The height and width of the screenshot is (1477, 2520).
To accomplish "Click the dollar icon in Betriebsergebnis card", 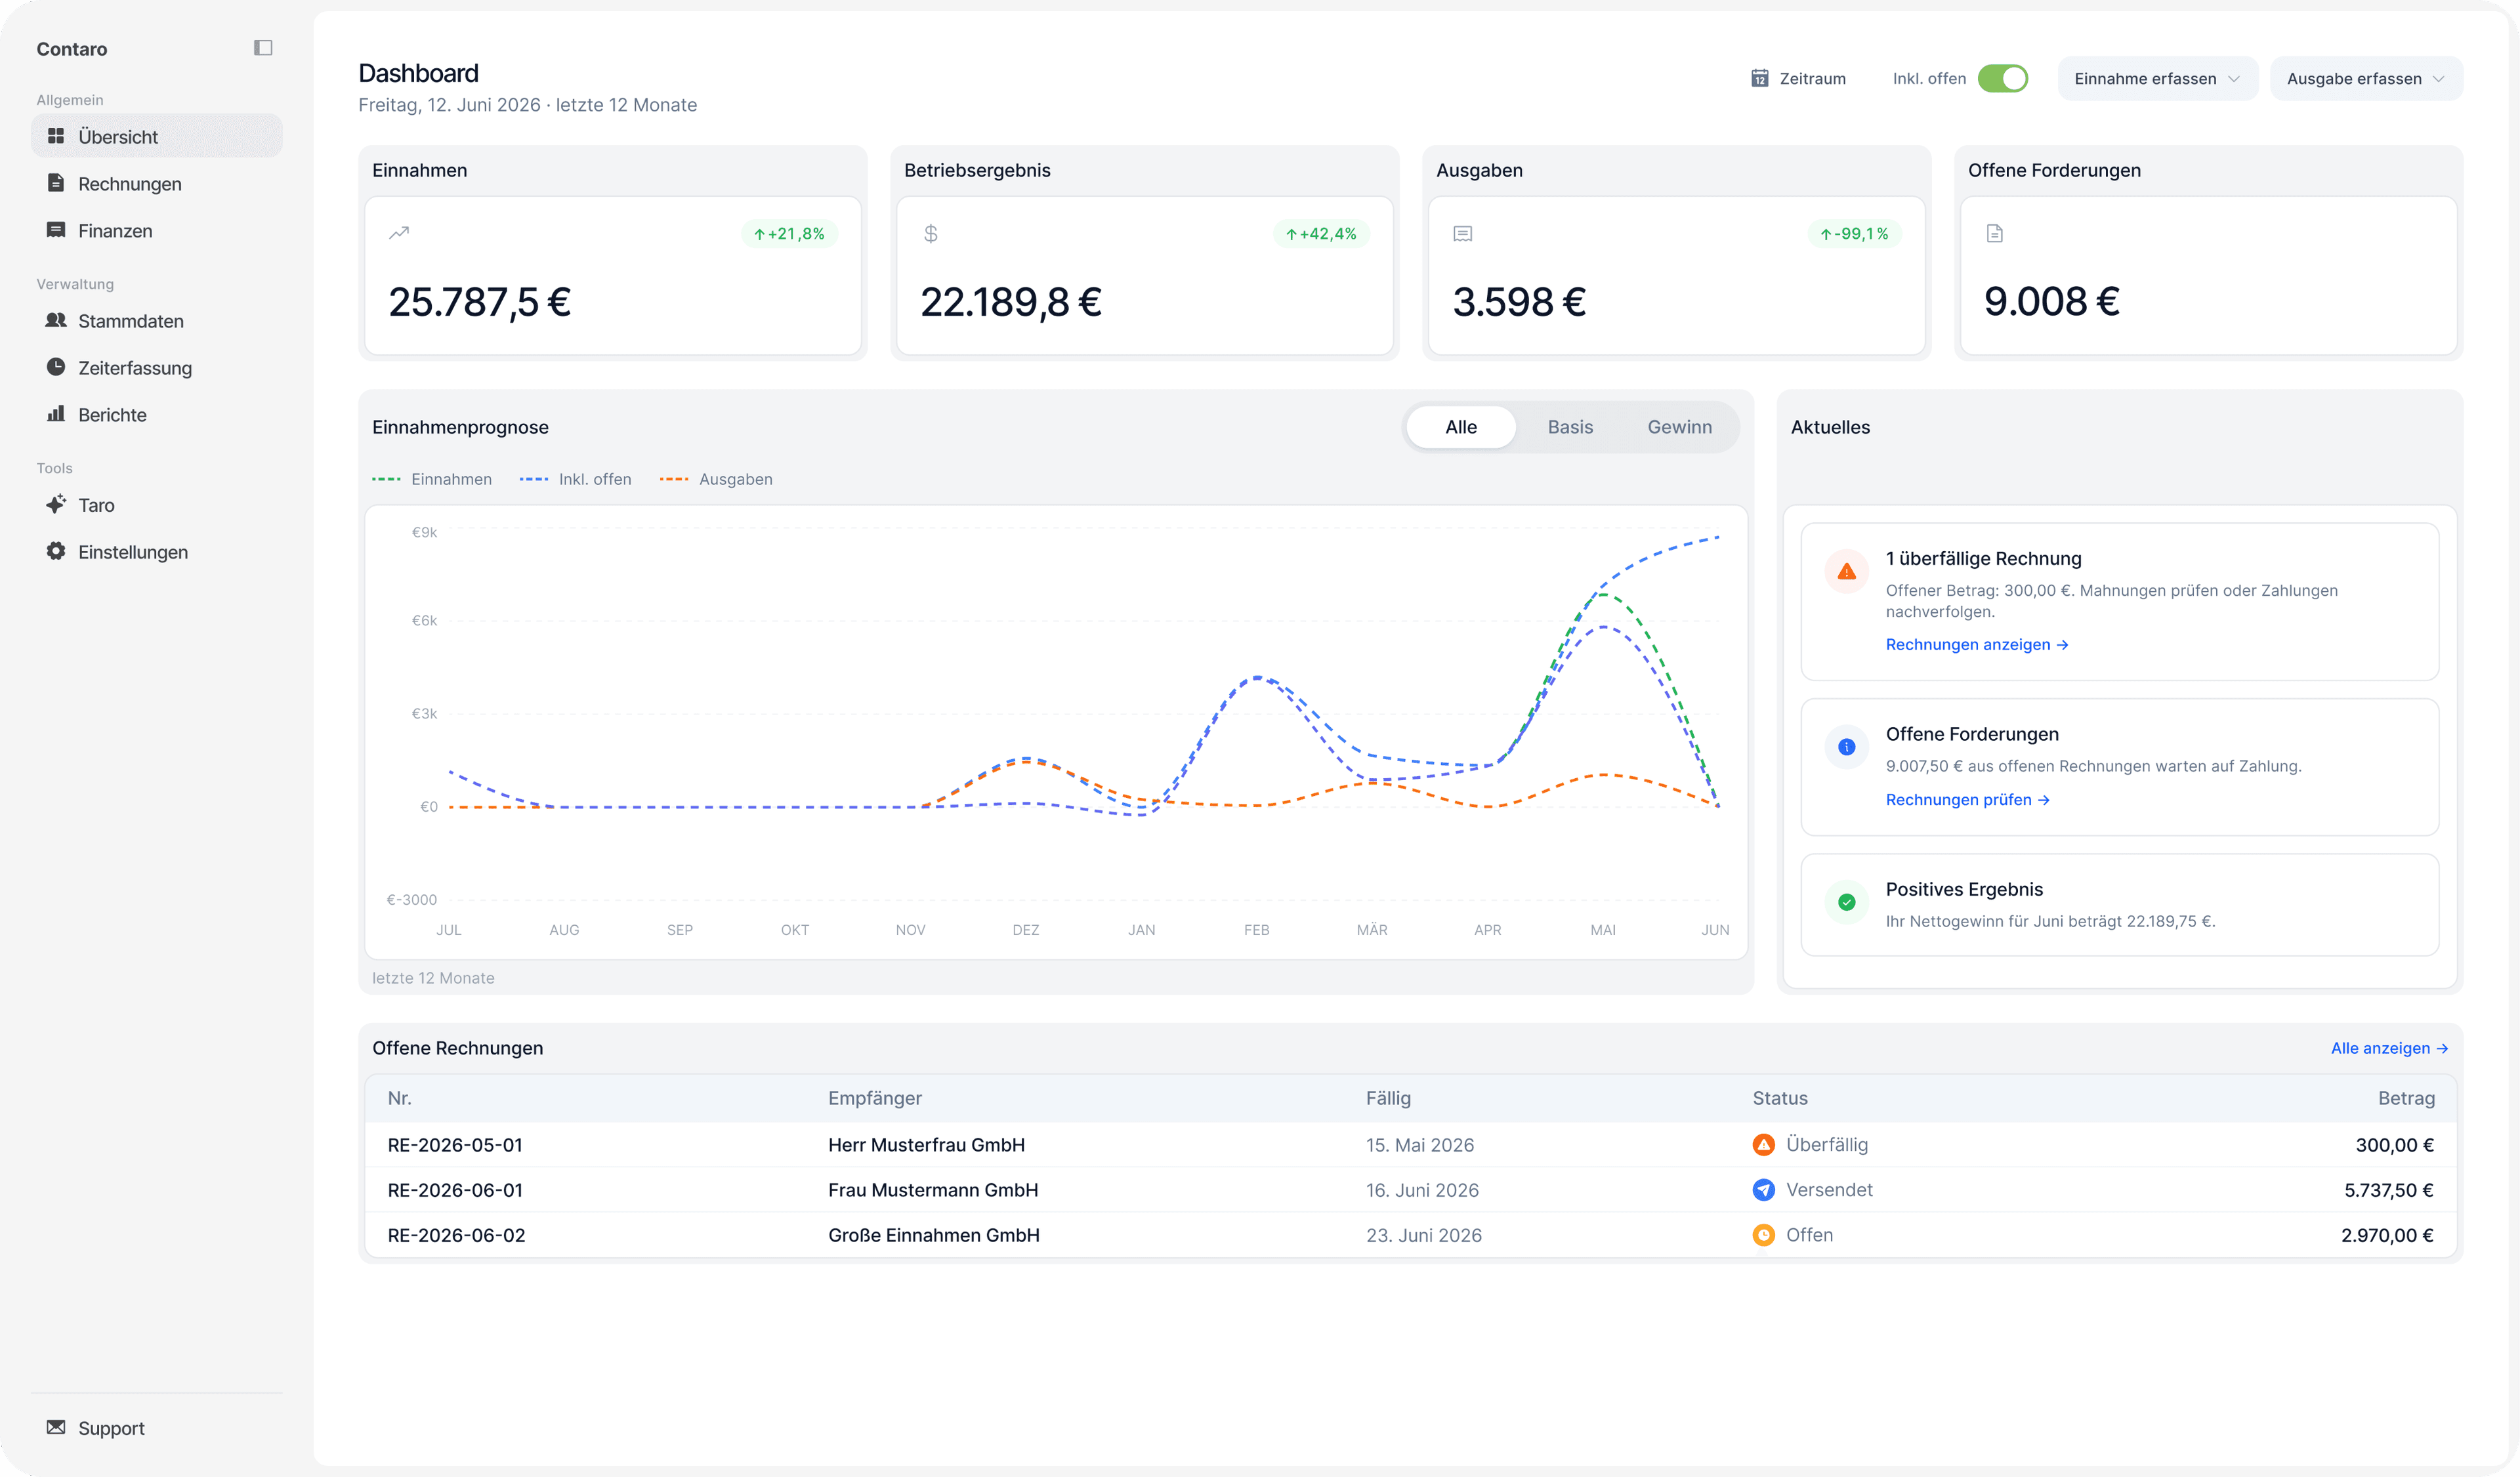I will point(931,233).
